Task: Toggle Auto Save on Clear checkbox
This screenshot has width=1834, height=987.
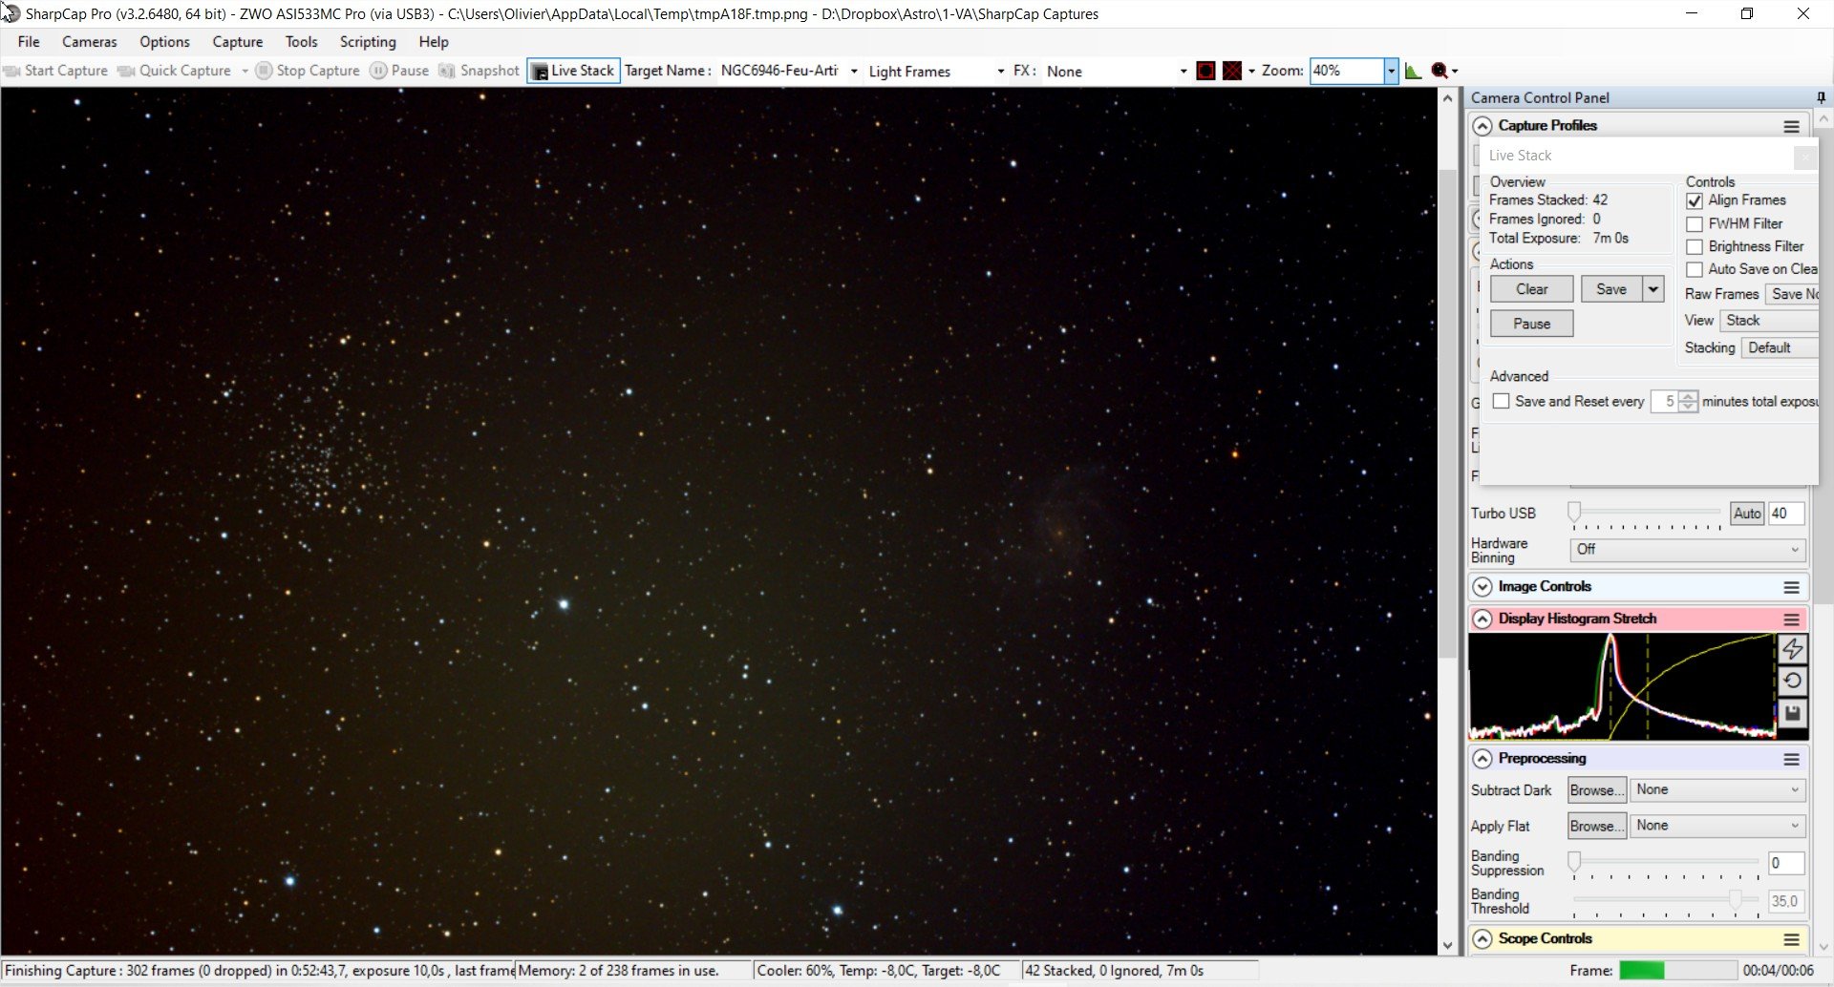Action: pyautogui.click(x=1695, y=270)
